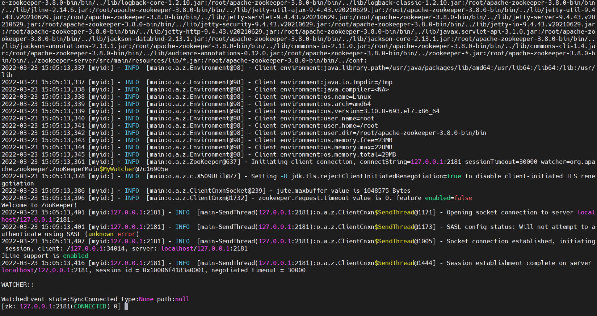The image size is (597, 316).
Task: Click the timestamp '15:05:13,378'
Action: coord(63,176)
